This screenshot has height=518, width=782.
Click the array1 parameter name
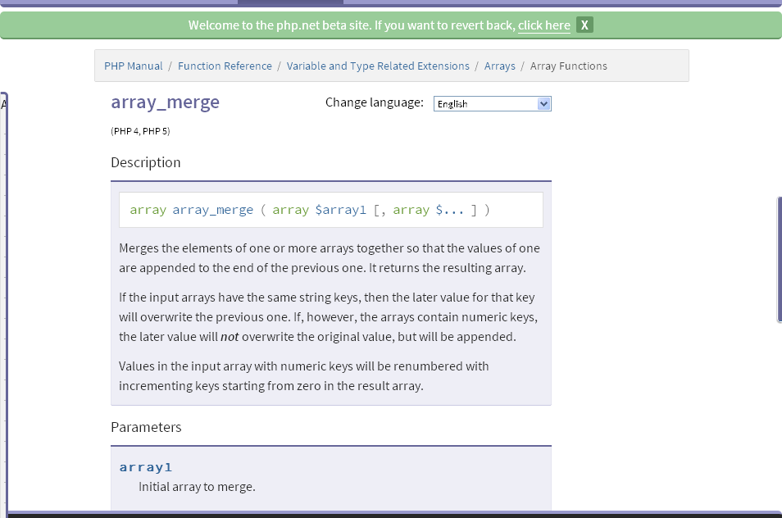point(146,467)
